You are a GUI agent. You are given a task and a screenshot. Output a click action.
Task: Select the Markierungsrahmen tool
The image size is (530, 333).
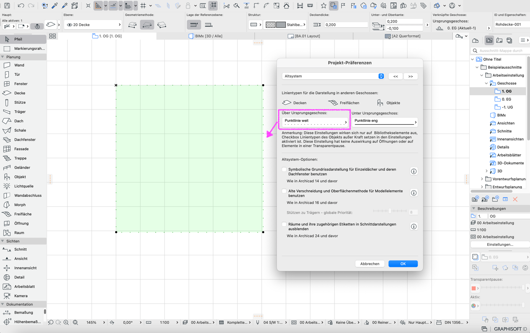pyautogui.click(x=23, y=49)
